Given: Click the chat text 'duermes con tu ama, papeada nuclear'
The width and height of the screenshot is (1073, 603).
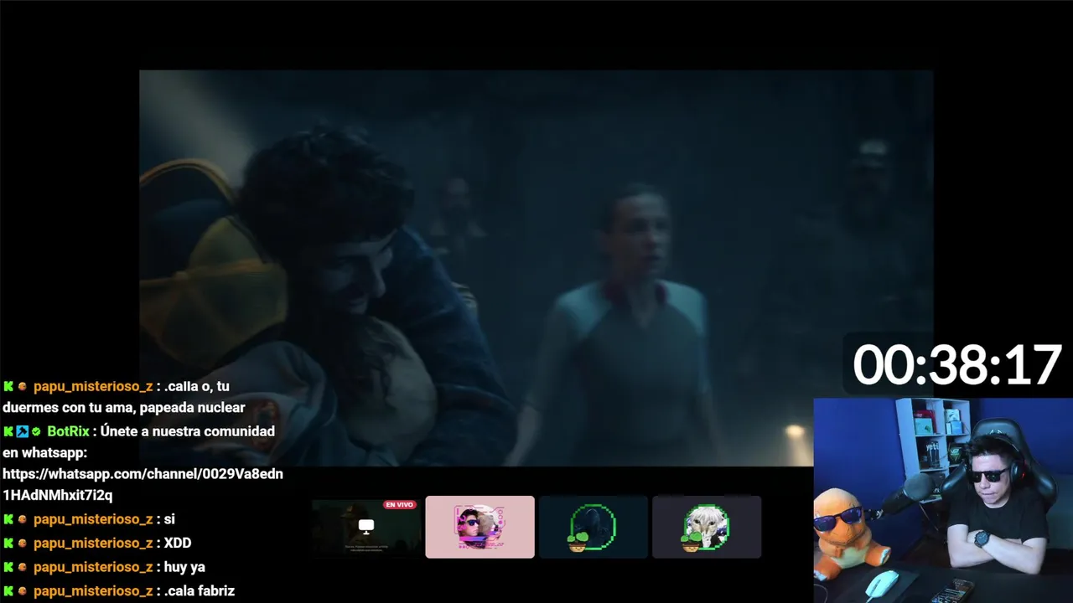Looking at the screenshot, I should (x=124, y=408).
